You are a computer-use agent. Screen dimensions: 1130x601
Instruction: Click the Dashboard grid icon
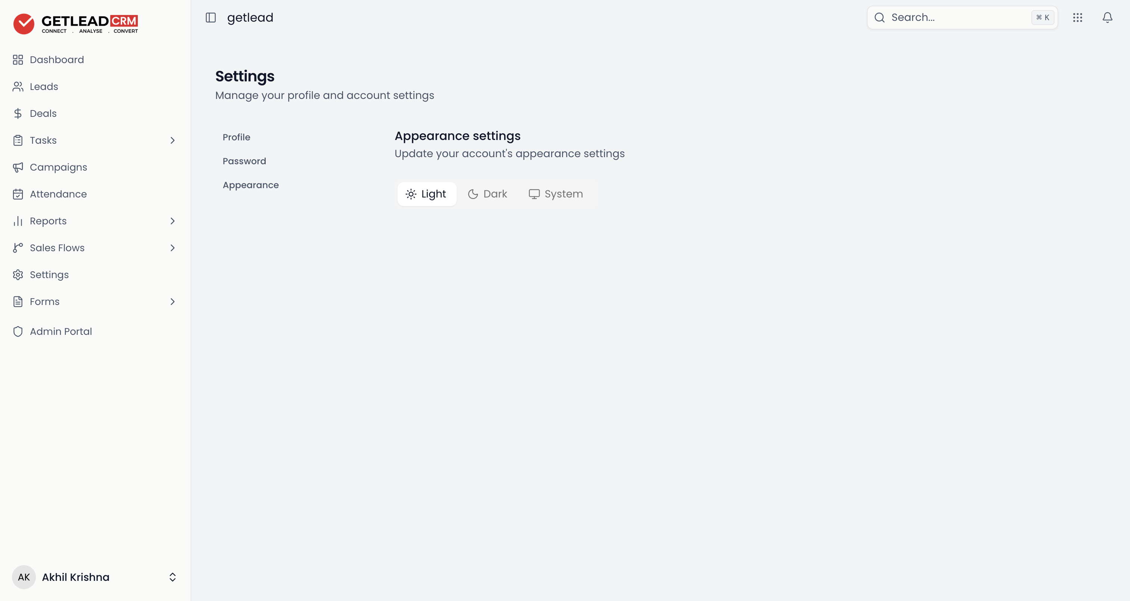click(x=18, y=60)
